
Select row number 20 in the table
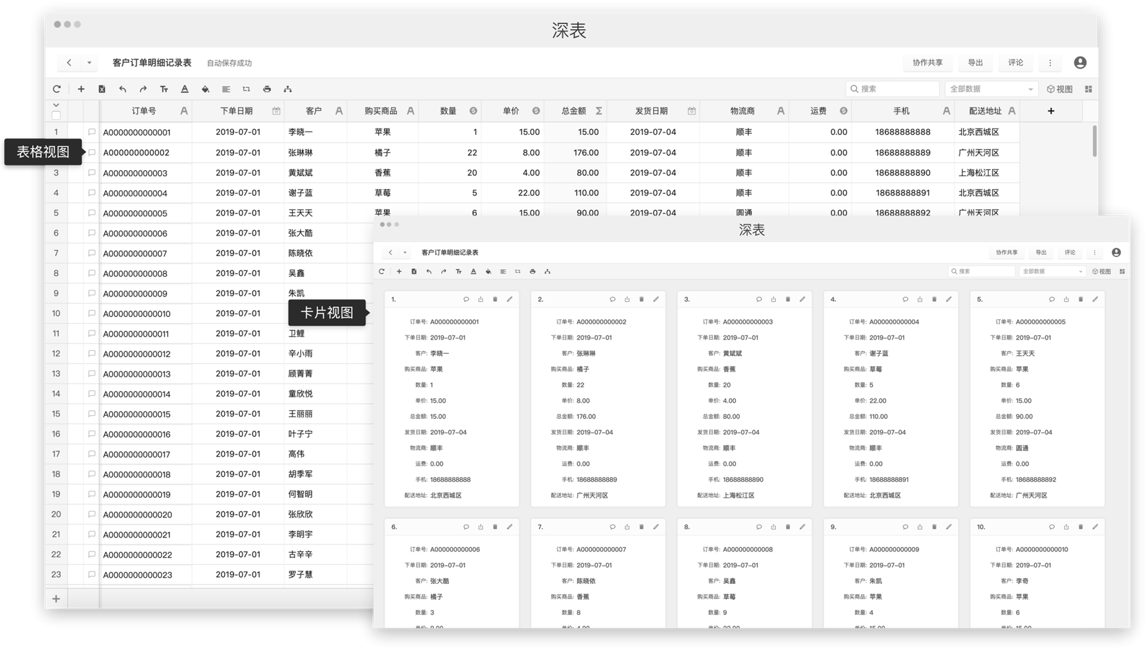[56, 514]
